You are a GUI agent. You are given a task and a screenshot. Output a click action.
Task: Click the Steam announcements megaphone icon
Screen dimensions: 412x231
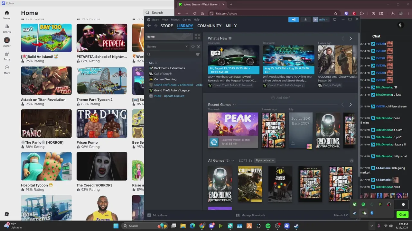click(x=294, y=20)
